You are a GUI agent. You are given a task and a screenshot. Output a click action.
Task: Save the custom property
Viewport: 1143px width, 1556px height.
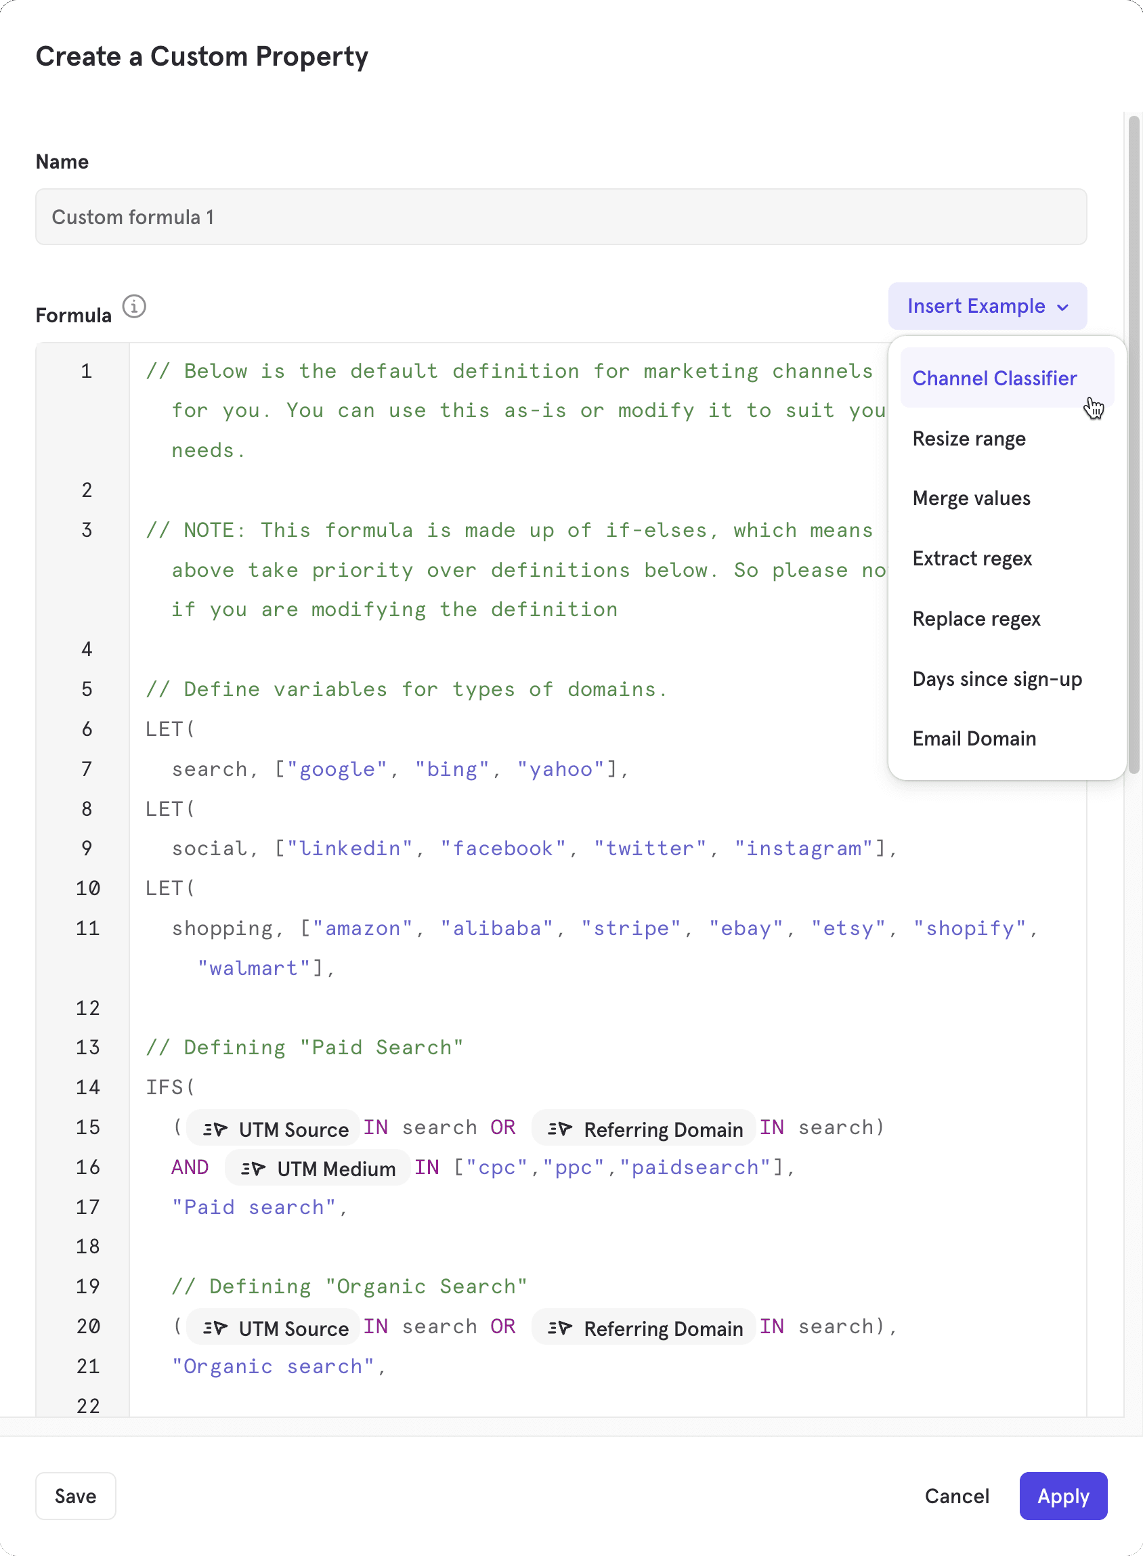(75, 1496)
